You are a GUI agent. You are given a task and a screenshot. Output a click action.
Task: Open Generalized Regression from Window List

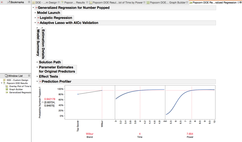pyautogui.click(x=20, y=93)
